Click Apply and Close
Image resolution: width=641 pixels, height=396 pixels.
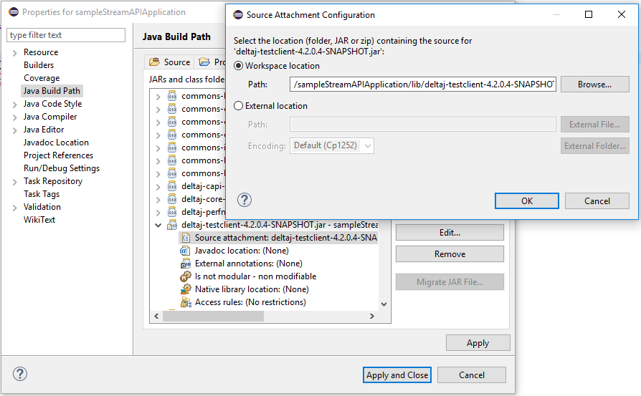(397, 375)
